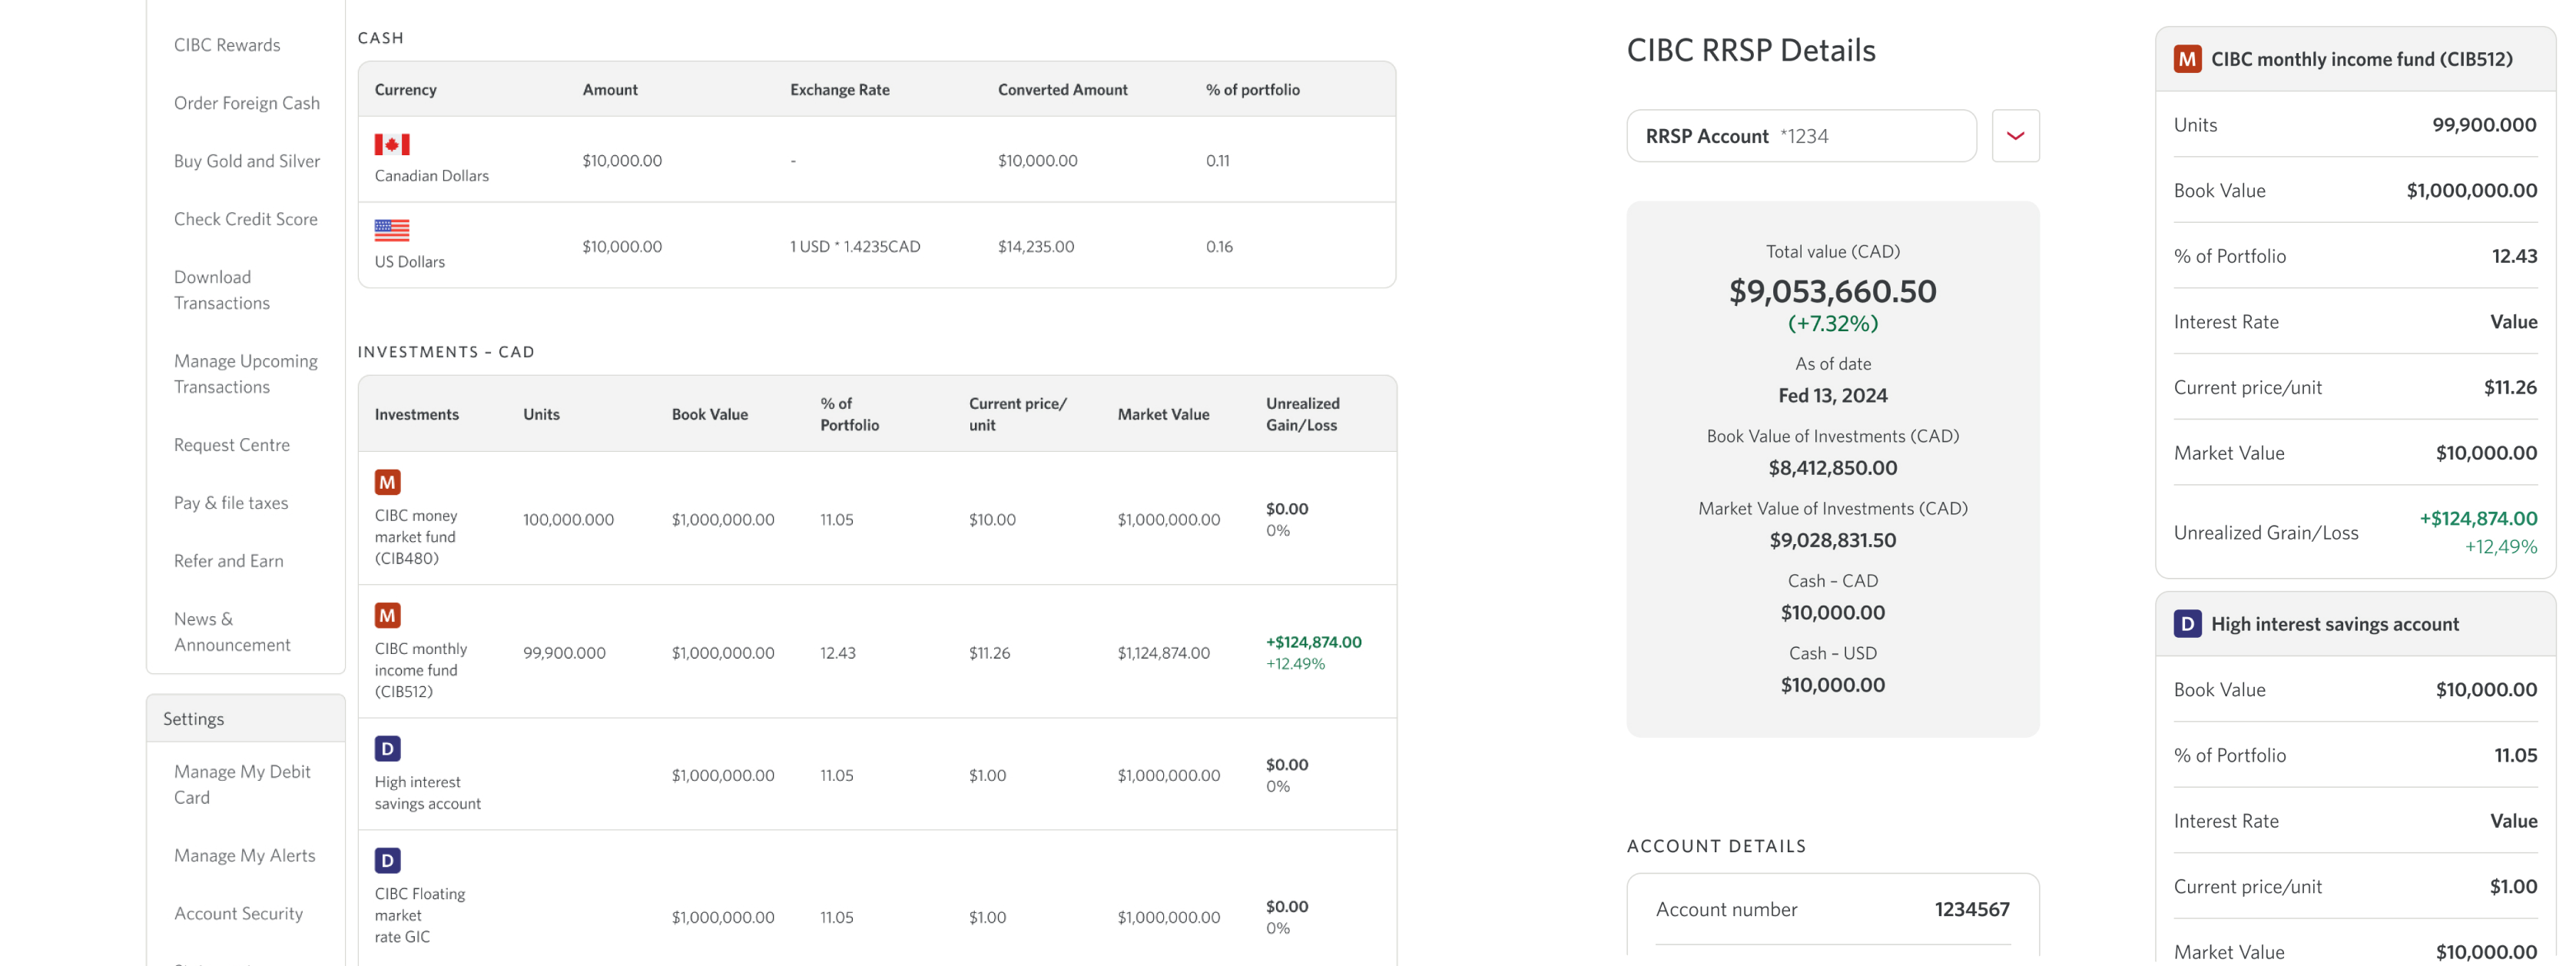2576x966 pixels.
Task: Go to Download Transactions
Action: point(222,290)
